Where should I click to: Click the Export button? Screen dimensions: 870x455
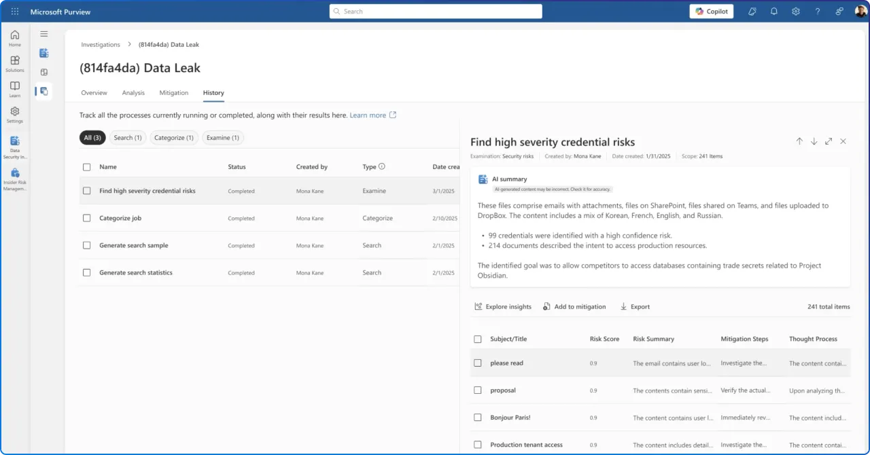pyautogui.click(x=635, y=307)
